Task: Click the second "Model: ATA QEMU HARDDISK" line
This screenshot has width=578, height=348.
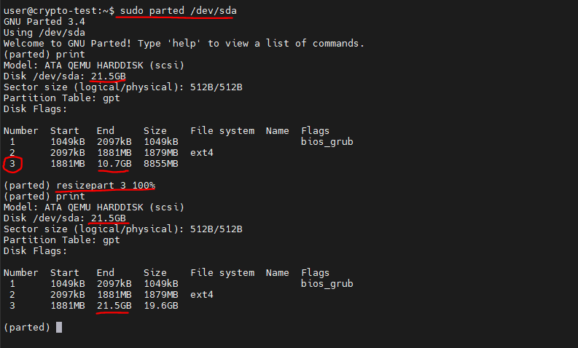Action: 94,207
